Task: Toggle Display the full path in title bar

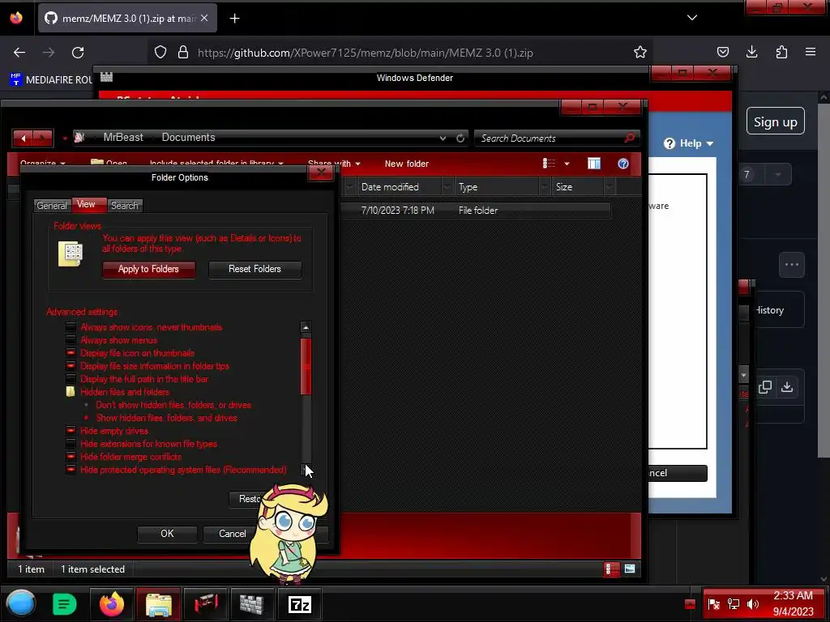Action: coord(71,379)
